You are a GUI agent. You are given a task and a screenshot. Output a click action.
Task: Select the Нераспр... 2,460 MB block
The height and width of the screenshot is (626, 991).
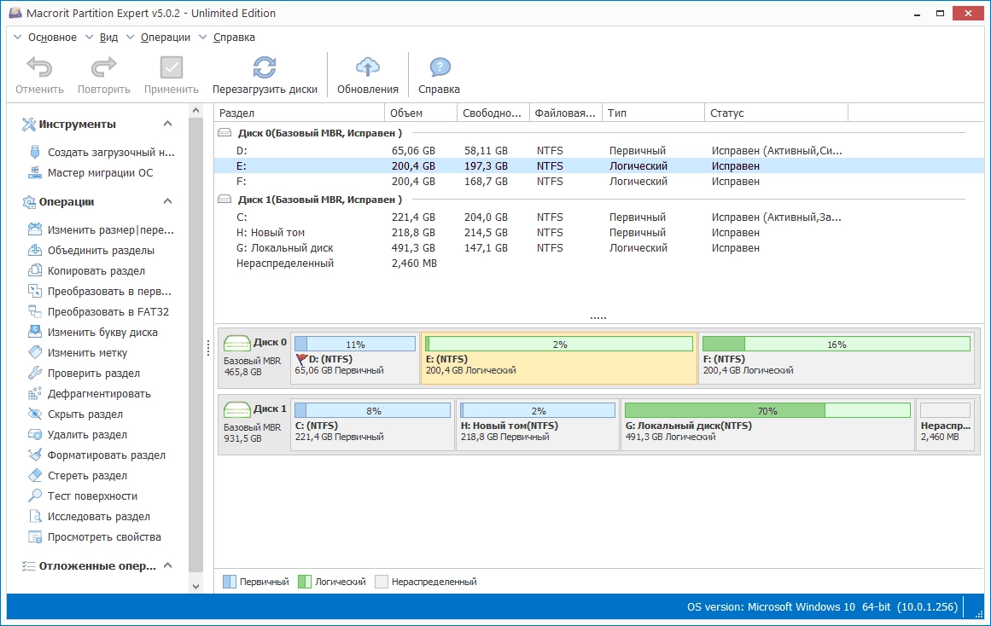[x=946, y=425]
